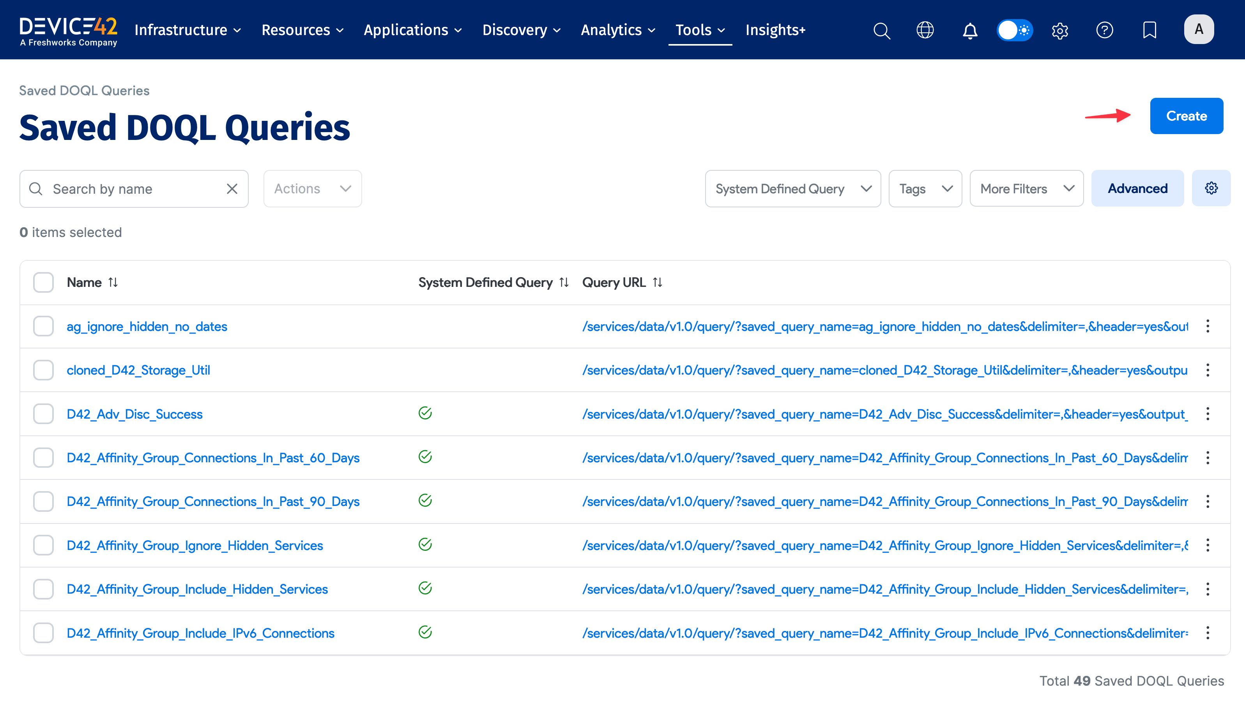Image resolution: width=1245 pixels, height=718 pixels.
Task: Open the settings gear in the top bar
Action: click(x=1059, y=30)
